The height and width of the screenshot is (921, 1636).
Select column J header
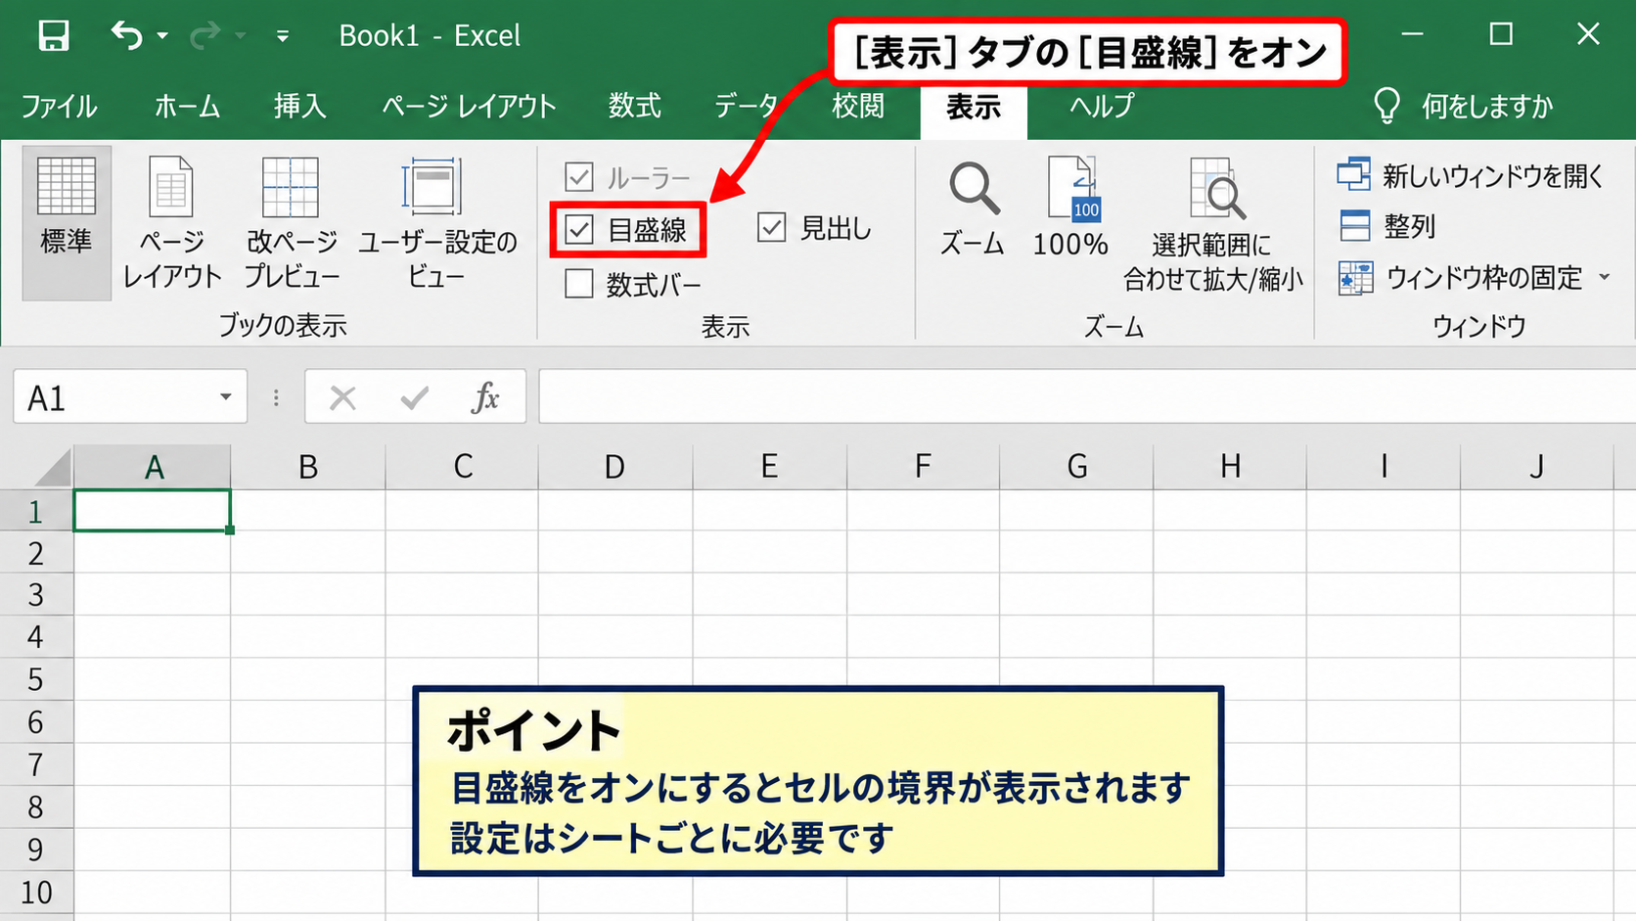pyautogui.click(x=1536, y=467)
